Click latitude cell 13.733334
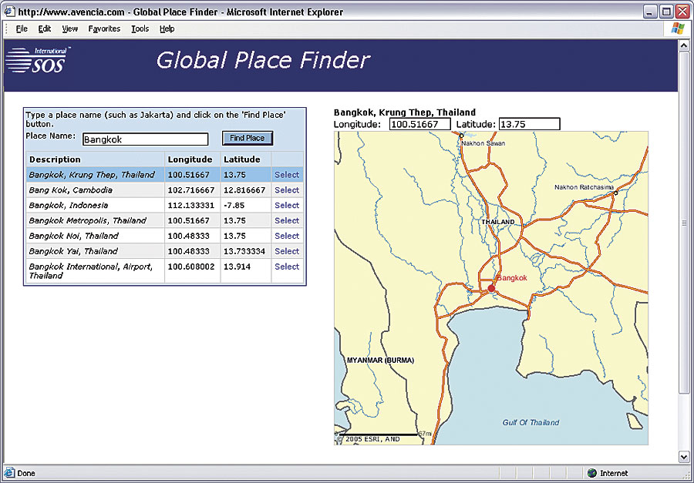694x483 pixels. coord(244,251)
